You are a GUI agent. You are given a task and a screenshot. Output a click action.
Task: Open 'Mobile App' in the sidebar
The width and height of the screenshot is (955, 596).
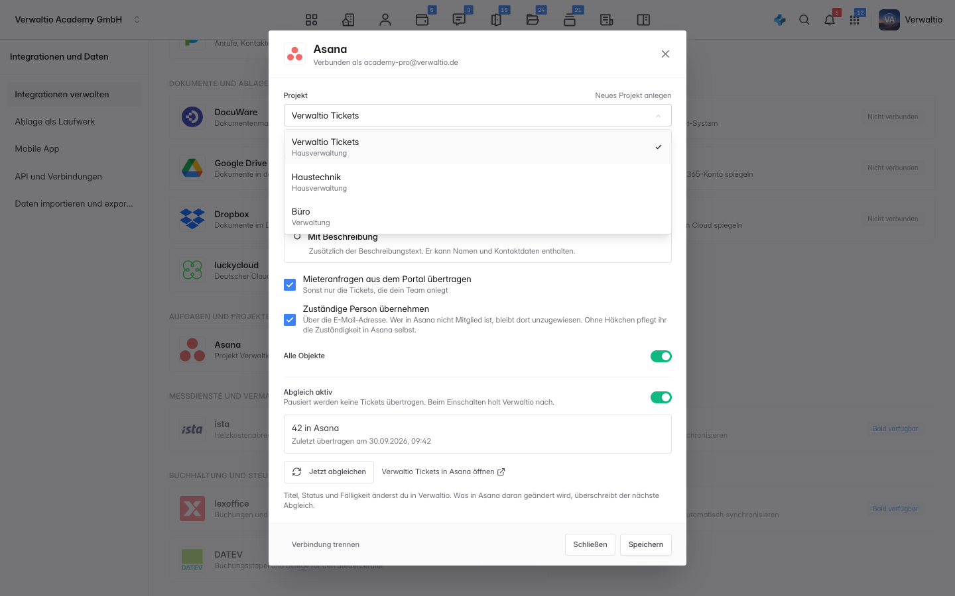click(x=74, y=149)
